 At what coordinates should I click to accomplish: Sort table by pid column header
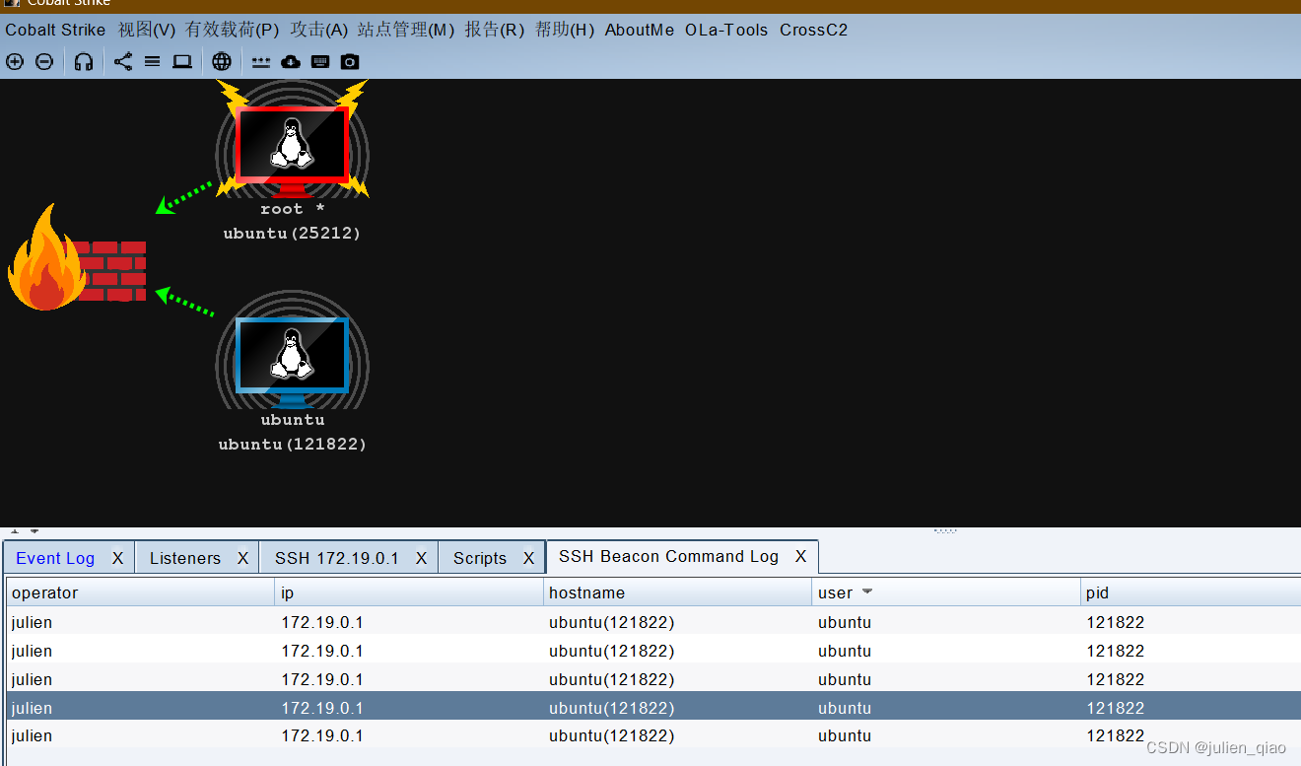1191,592
